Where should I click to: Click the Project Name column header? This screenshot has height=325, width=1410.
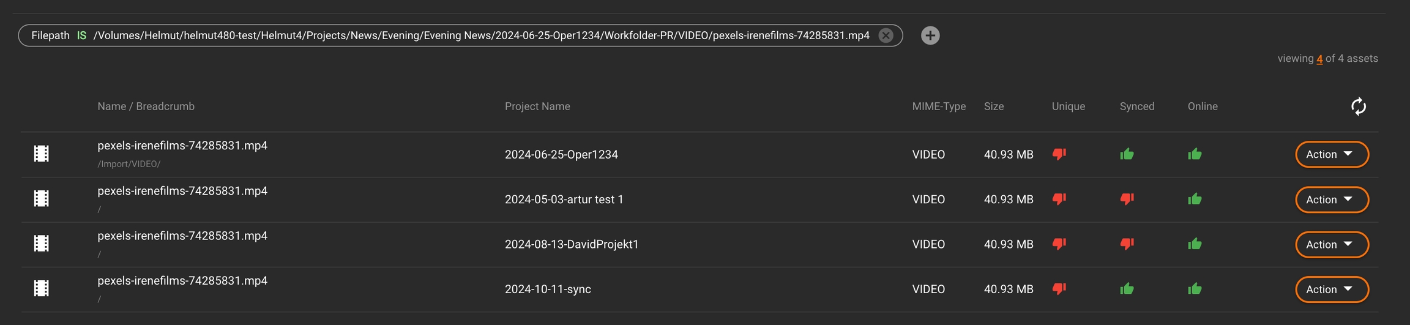click(x=537, y=106)
